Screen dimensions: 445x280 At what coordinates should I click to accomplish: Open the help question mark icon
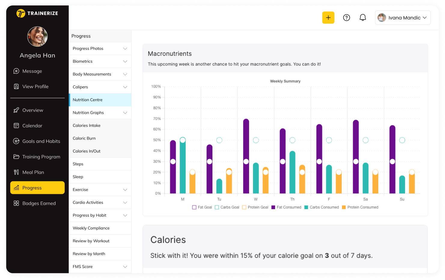[x=346, y=18]
